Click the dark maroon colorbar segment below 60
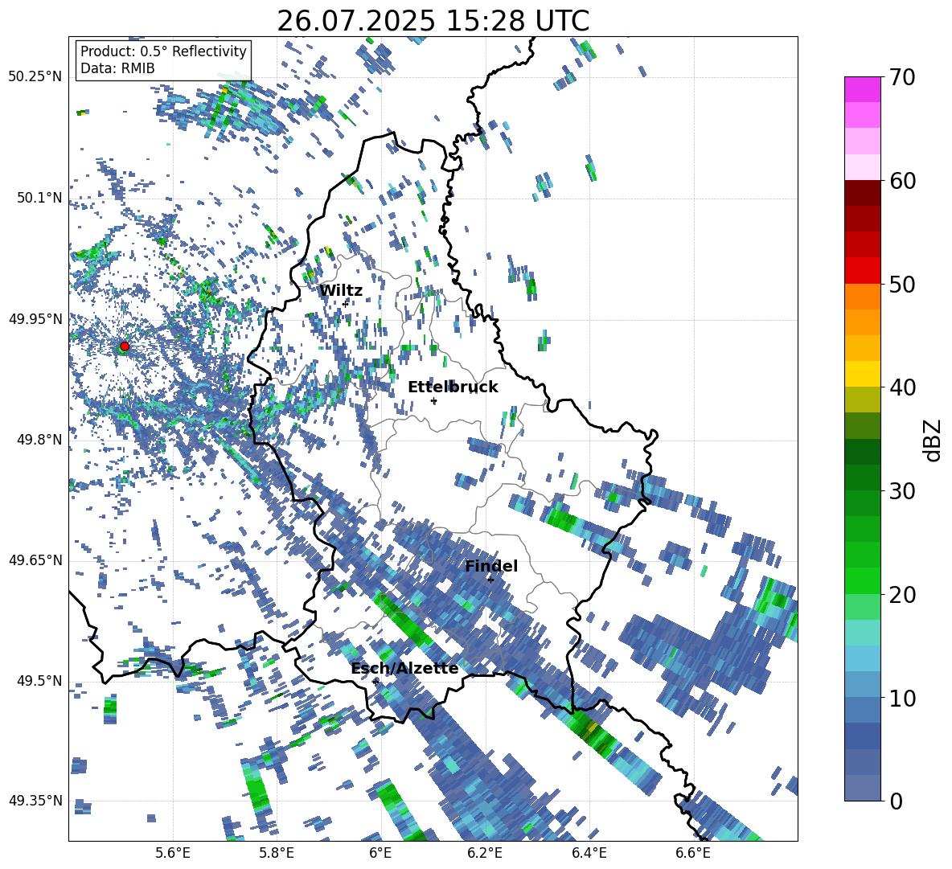Screen dimensions: 952x869 tap(862, 193)
